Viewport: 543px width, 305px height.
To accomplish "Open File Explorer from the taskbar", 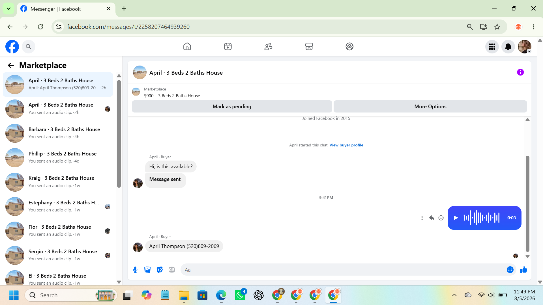I will 184,295.
